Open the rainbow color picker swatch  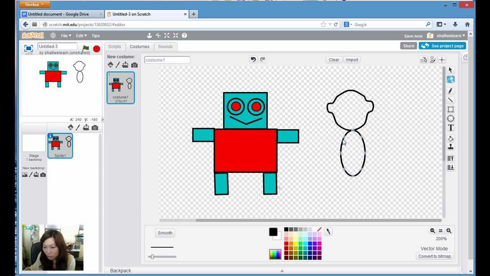(x=275, y=254)
